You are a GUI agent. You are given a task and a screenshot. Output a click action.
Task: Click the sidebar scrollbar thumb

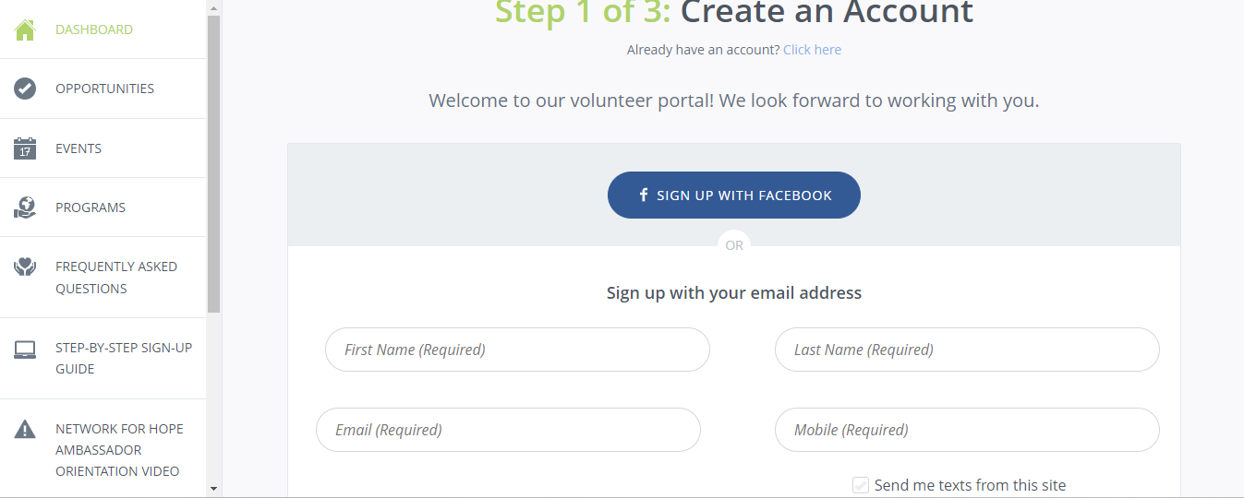pyautogui.click(x=214, y=164)
